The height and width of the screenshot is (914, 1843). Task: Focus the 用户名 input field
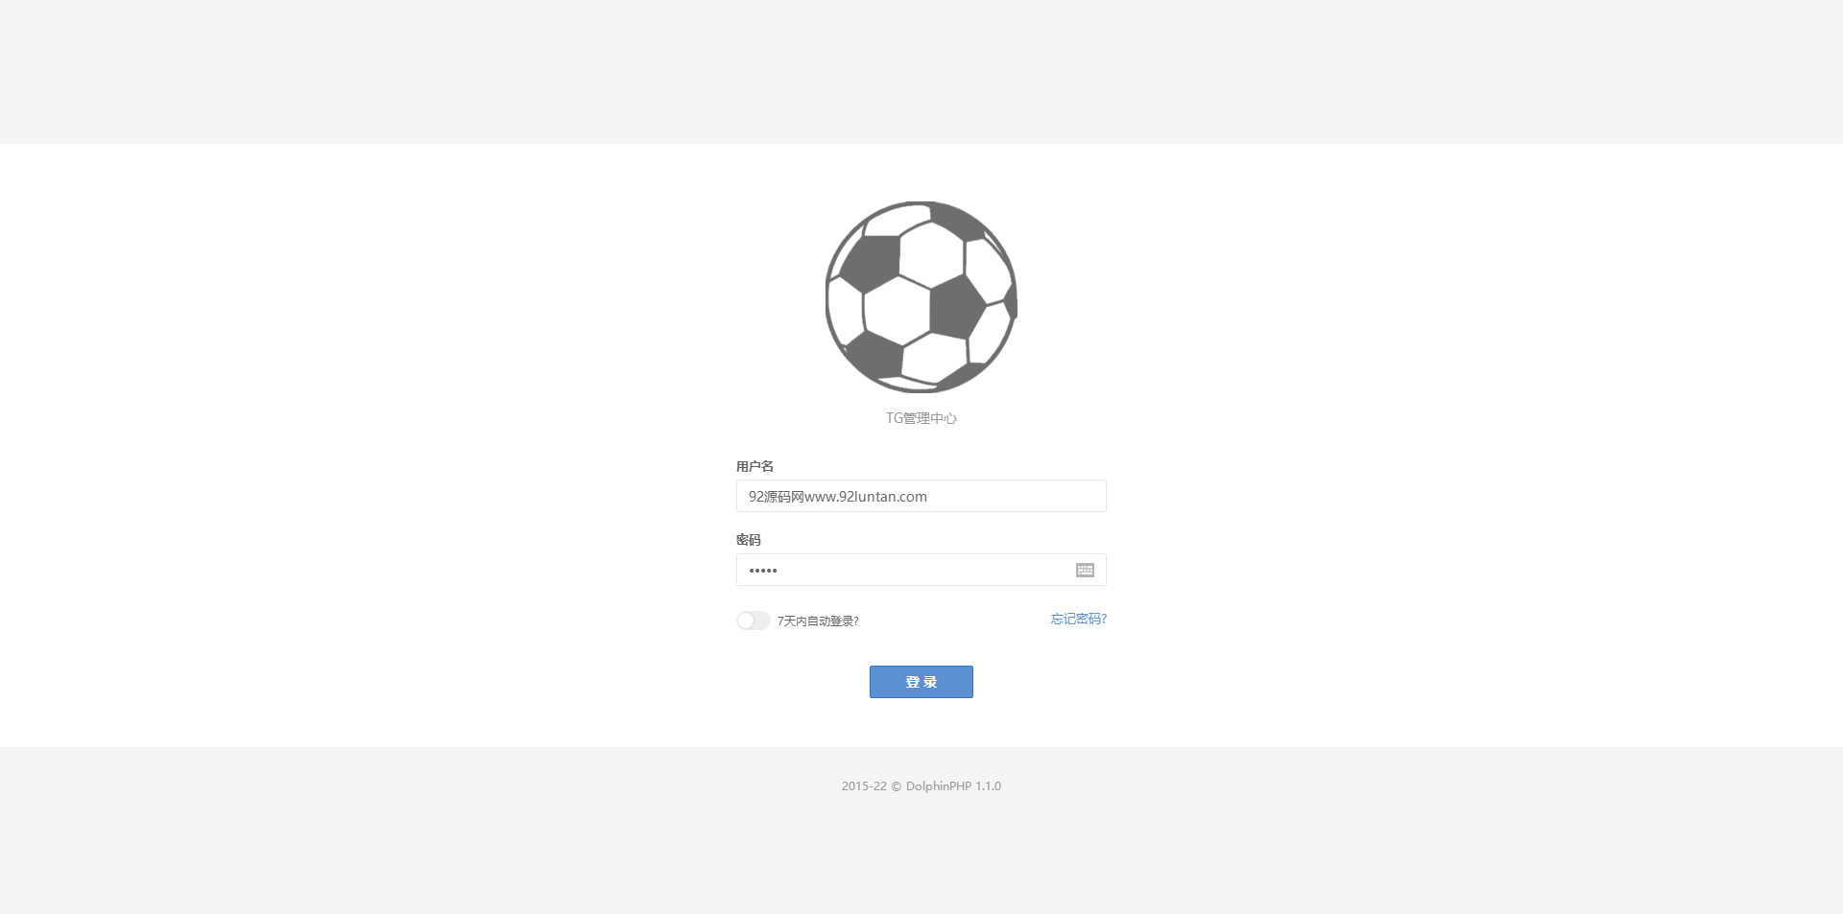(921, 496)
